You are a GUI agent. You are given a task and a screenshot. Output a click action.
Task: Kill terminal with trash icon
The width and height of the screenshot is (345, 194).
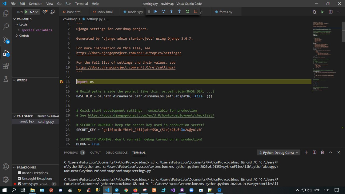pos(322,152)
